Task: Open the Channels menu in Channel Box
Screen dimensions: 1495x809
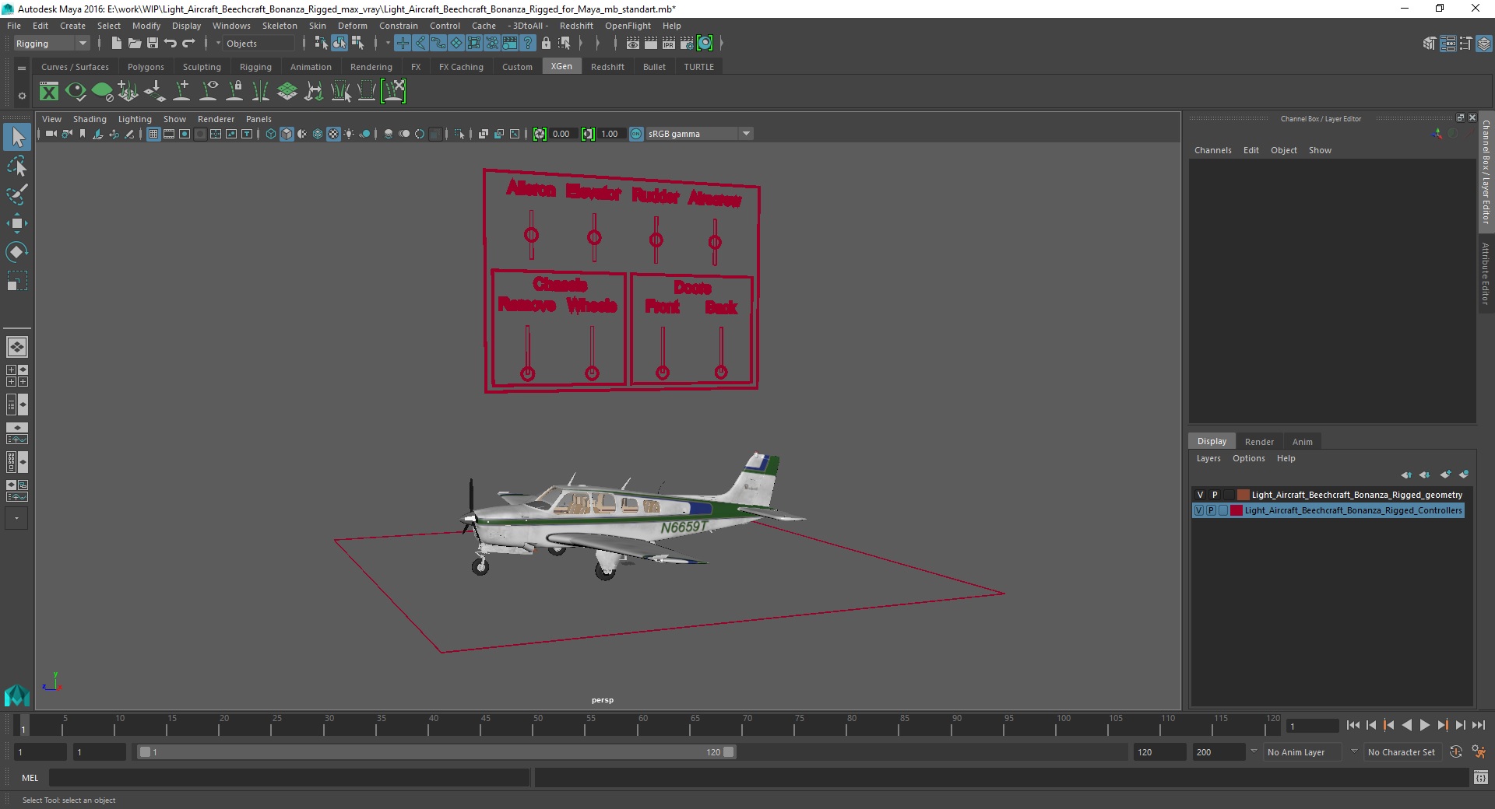Action: [1212, 150]
